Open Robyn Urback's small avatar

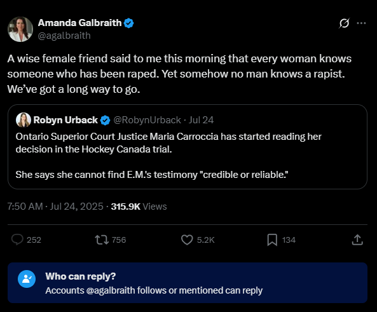click(x=24, y=119)
